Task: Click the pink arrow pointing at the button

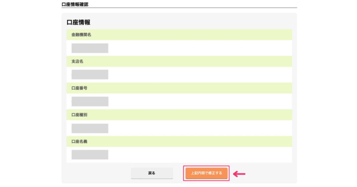Action: [240, 173]
